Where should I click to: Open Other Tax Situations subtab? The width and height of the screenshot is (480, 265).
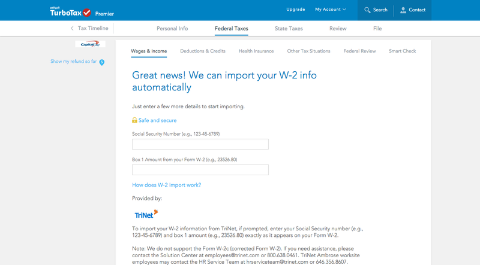308,51
